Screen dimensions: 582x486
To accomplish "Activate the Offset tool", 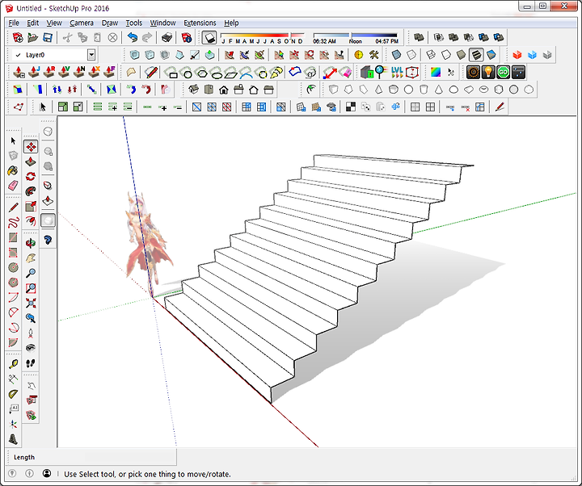I will (x=31, y=221).
